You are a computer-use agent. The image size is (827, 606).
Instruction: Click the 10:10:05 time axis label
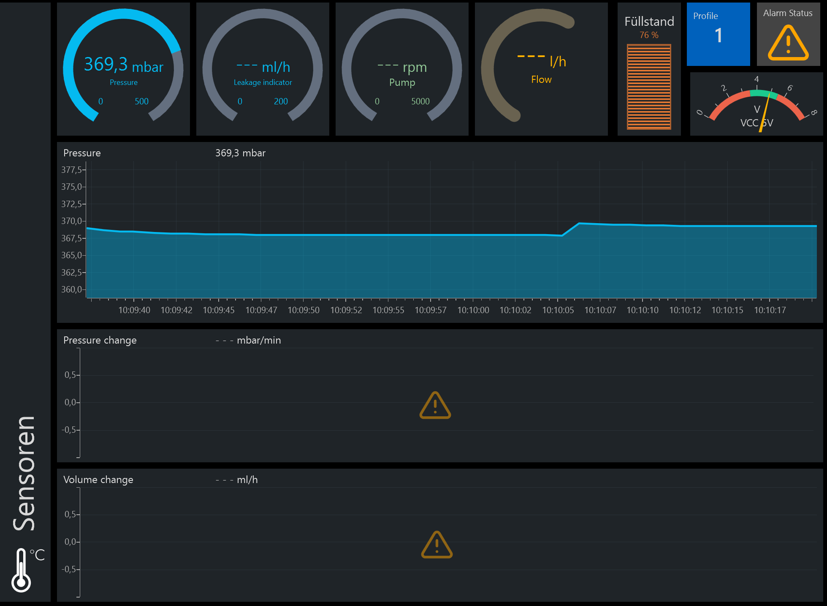pos(558,310)
